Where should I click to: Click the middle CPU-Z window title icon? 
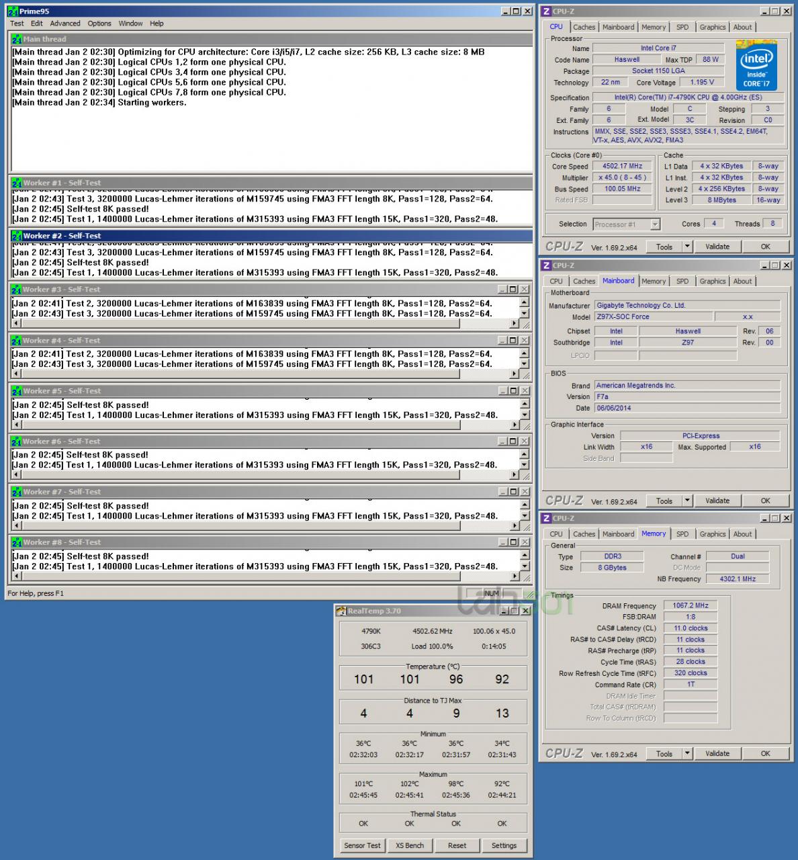pyautogui.click(x=547, y=265)
